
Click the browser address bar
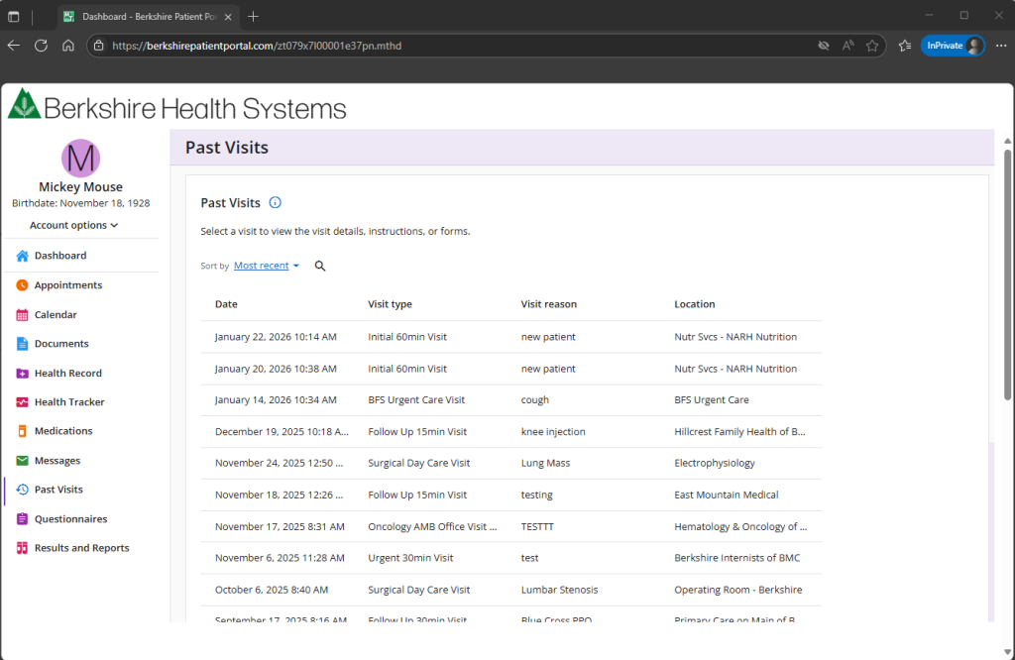pyautogui.click(x=446, y=46)
